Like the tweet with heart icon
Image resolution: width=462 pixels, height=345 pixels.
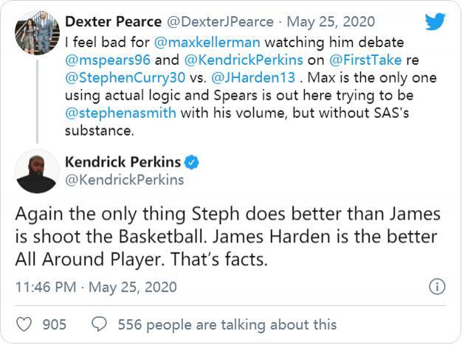click(x=25, y=324)
